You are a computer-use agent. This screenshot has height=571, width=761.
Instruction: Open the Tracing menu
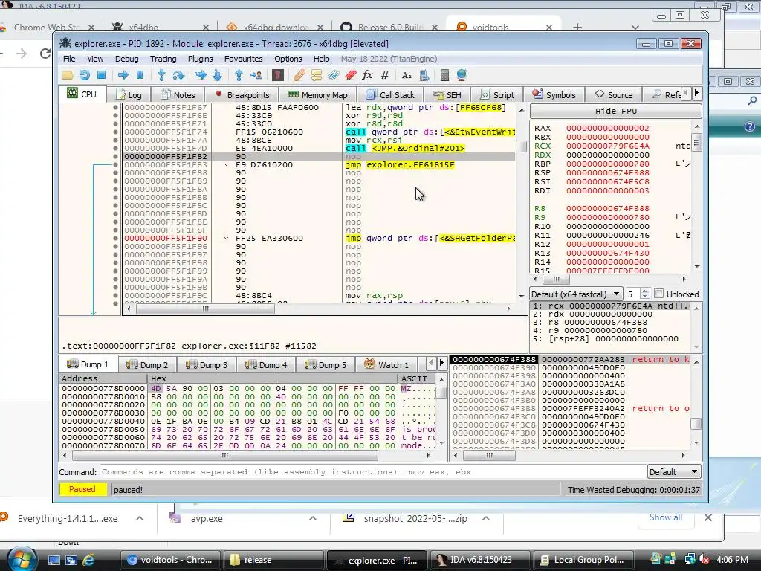[163, 59]
